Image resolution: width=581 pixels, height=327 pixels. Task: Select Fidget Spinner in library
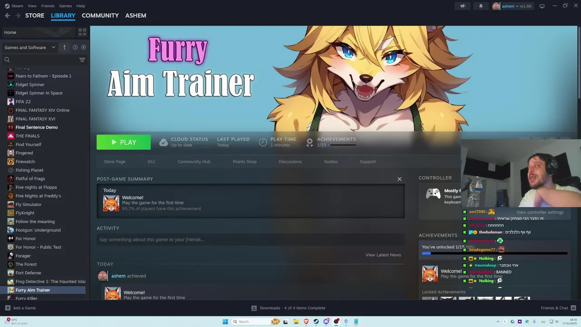click(30, 84)
